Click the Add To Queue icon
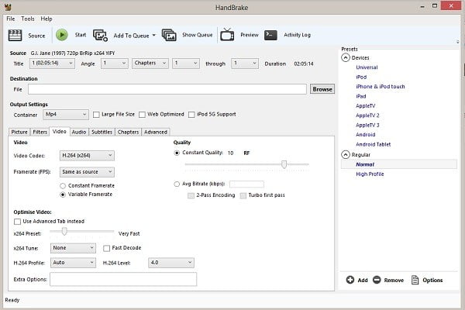Screen dimensions: 465x310 click(100, 35)
